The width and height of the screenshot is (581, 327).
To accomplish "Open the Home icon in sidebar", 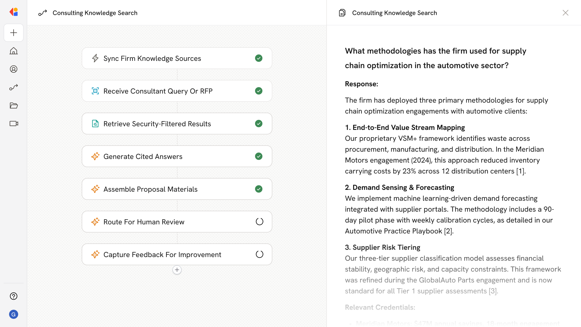I will coord(14,51).
